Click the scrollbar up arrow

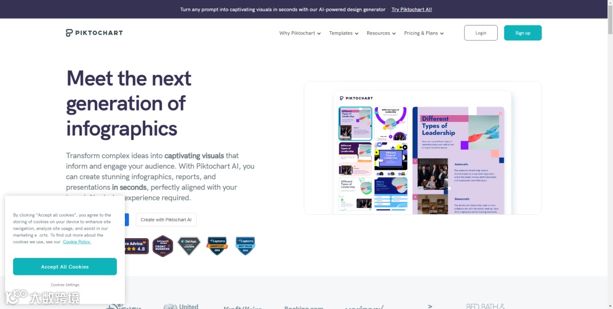coord(610,3)
